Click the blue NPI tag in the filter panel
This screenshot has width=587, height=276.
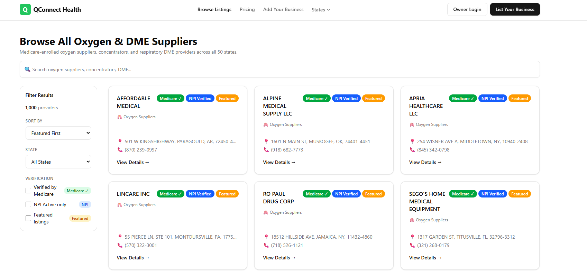85,205
